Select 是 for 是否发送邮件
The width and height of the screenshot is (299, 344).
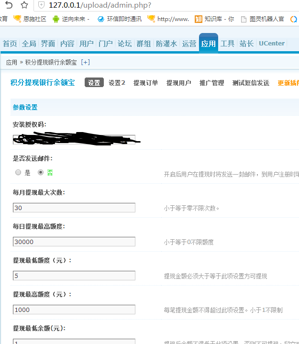tap(18, 172)
